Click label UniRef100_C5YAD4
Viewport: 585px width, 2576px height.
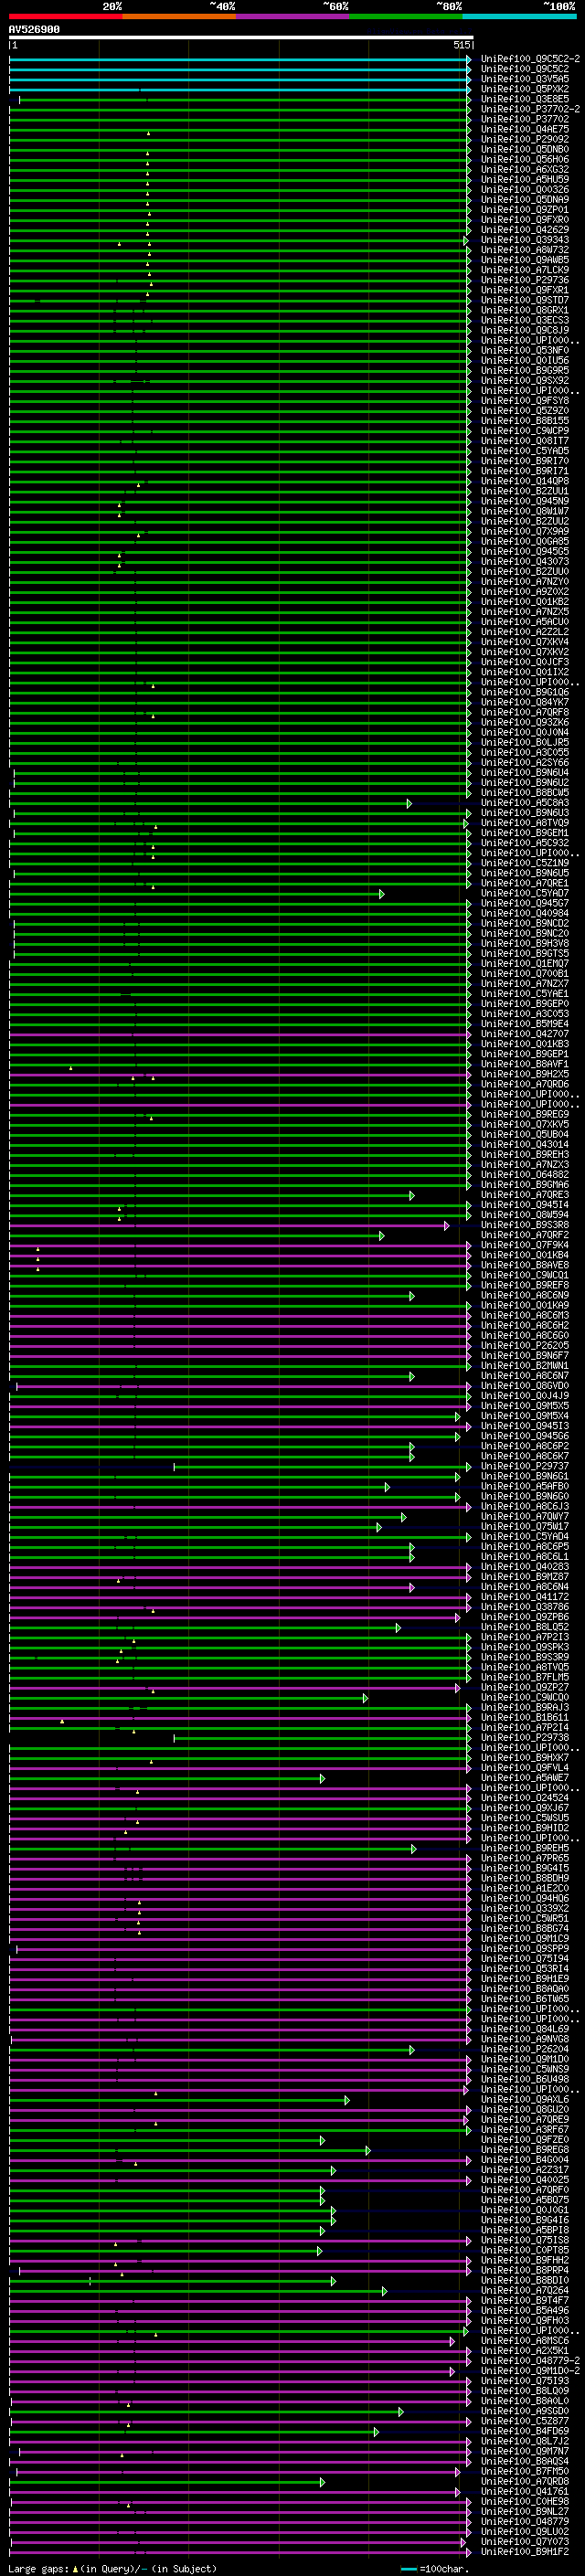525,1536
